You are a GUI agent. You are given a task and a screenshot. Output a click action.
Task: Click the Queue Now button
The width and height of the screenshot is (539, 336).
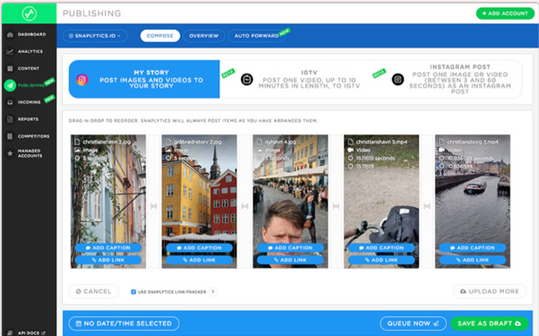click(x=413, y=323)
